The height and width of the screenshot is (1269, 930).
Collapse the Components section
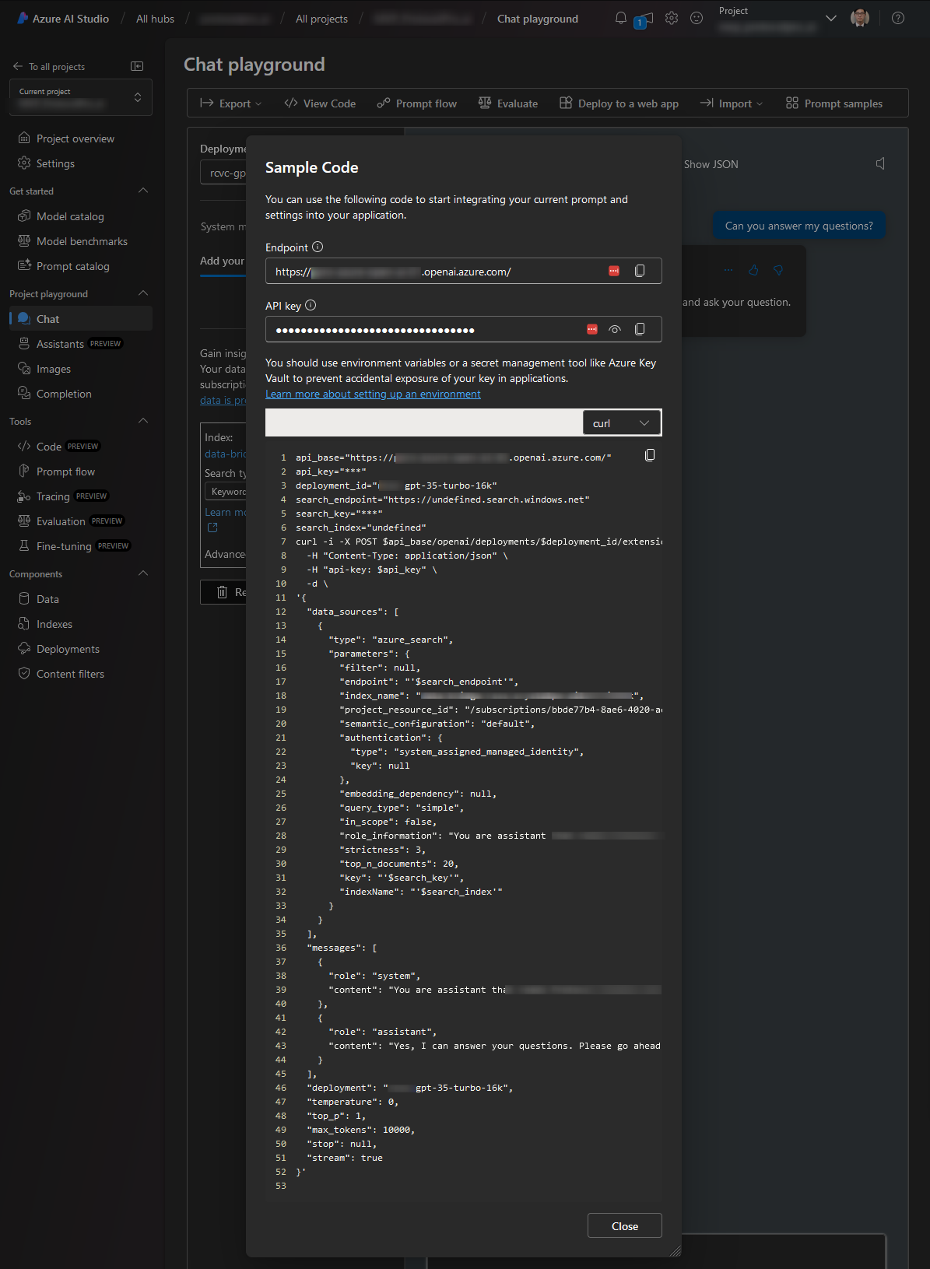click(143, 573)
